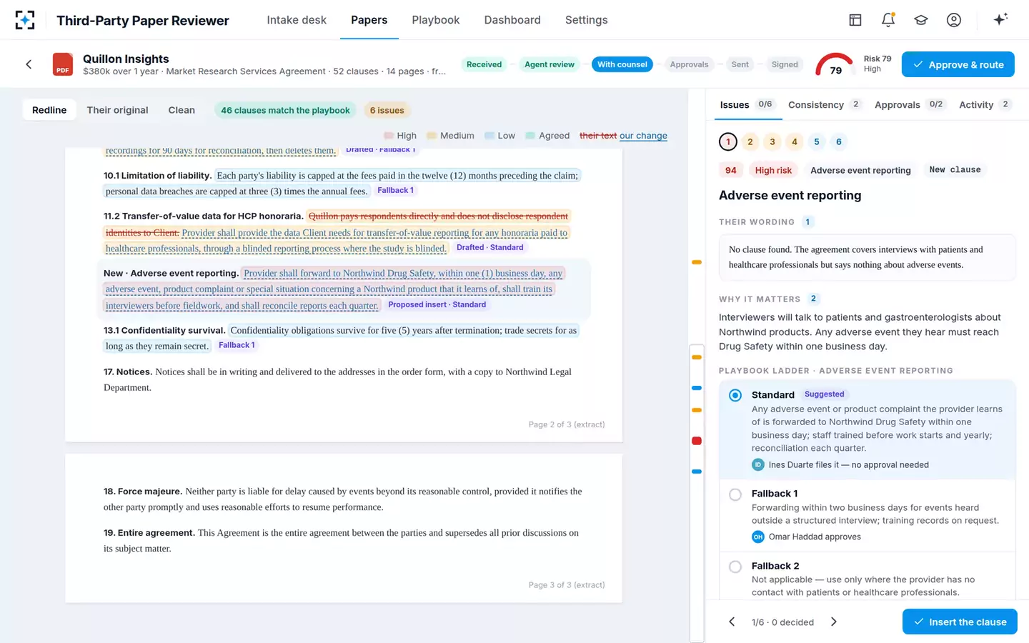Viewport: 1029px width, 643px height.
Task: Open the Playbook navigation tab
Action: click(x=436, y=20)
